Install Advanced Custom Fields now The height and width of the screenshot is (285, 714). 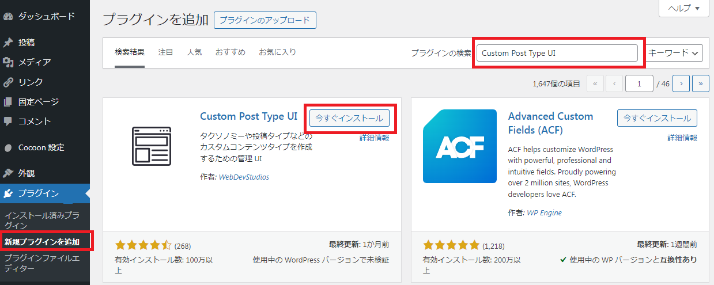click(x=657, y=118)
